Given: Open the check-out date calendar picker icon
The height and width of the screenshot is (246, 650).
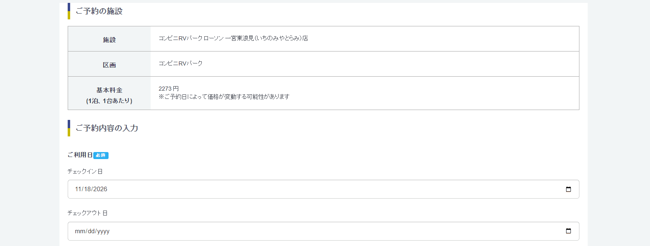Looking at the screenshot, I should point(568,231).
